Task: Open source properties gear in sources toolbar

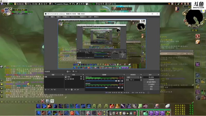Action: pyautogui.click(x=72, y=89)
